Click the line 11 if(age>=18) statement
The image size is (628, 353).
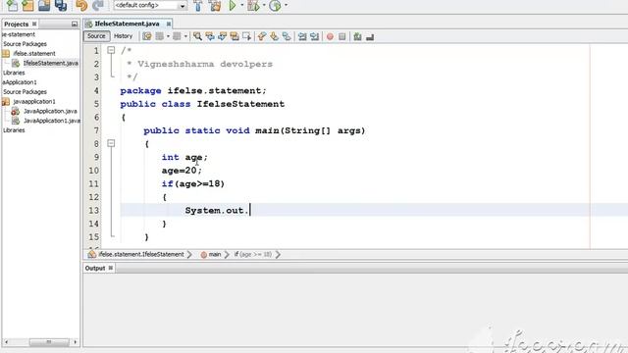pos(193,183)
